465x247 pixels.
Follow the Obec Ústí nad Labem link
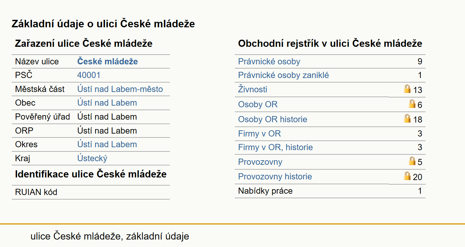[107, 103]
